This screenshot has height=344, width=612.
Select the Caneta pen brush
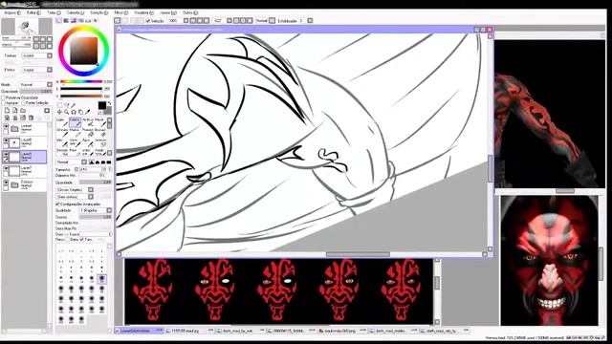75,122
